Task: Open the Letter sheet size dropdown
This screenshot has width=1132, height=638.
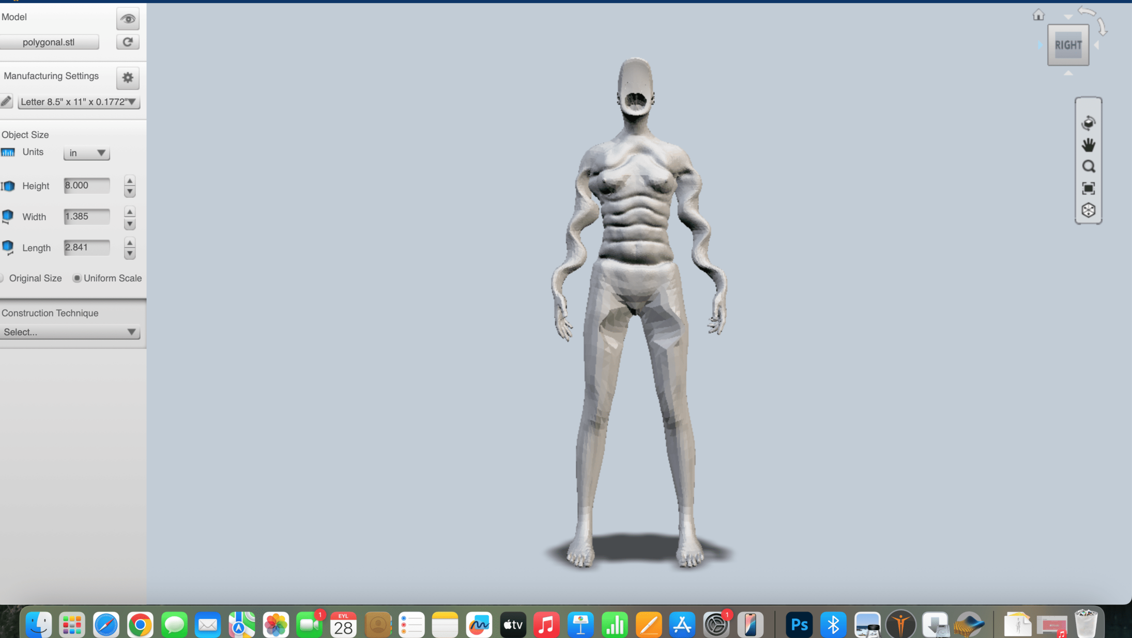Action: tap(79, 102)
